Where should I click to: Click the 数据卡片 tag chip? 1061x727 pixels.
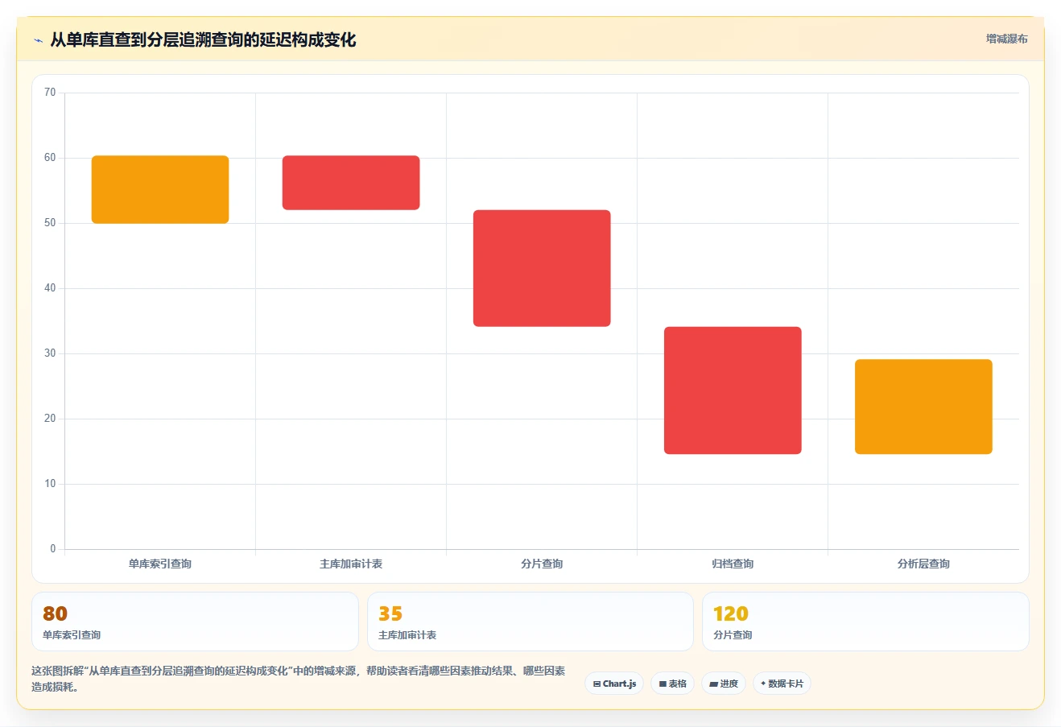tap(782, 684)
